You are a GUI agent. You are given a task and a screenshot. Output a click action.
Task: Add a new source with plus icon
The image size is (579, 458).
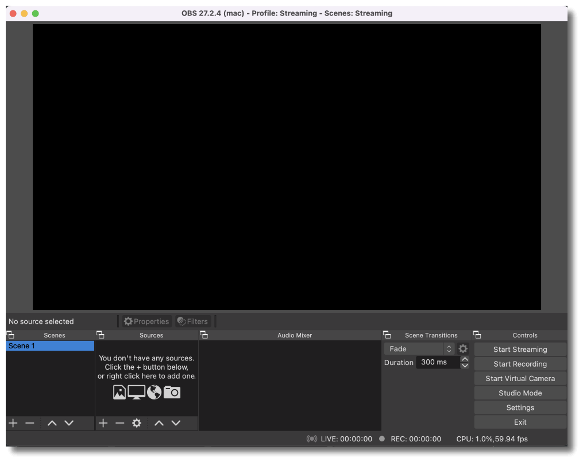click(x=103, y=423)
